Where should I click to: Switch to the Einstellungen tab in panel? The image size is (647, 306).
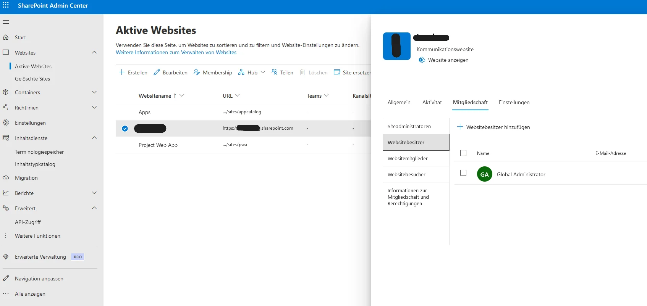click(x=514, y=102)
